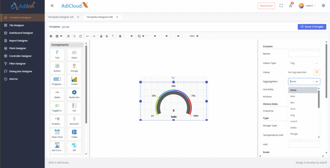
Task: Add the Gauge component from palette
Action: (74, 68)
